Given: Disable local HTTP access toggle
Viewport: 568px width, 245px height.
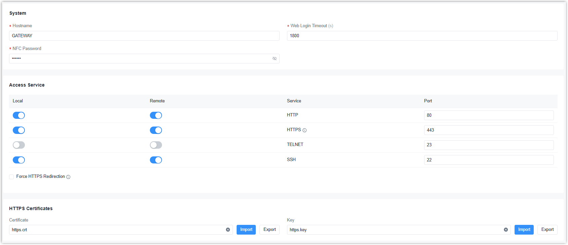Looking at the screenshot, I should click(x=19, y=115).
